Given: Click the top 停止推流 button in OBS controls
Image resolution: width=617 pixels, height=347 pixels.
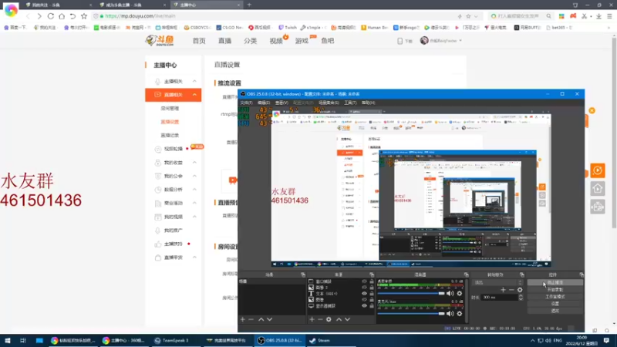Looking at the screenshot, I should point(555,282).
